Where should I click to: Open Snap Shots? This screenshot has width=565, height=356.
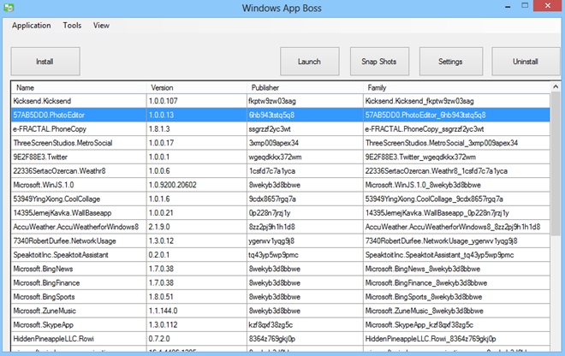379,62
